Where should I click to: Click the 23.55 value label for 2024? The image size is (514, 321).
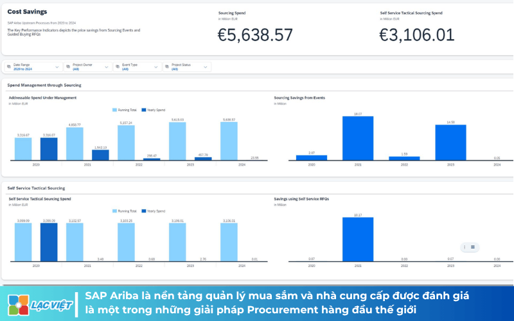coord(254,158)
